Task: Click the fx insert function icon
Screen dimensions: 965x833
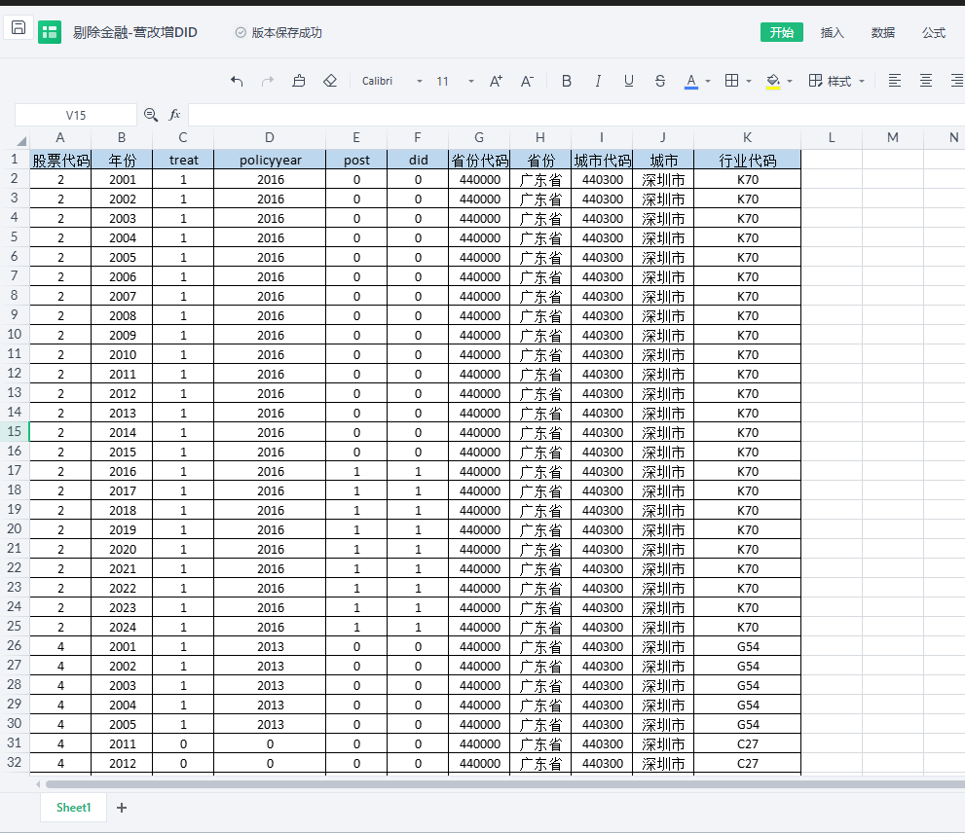Action: point(175,115)
